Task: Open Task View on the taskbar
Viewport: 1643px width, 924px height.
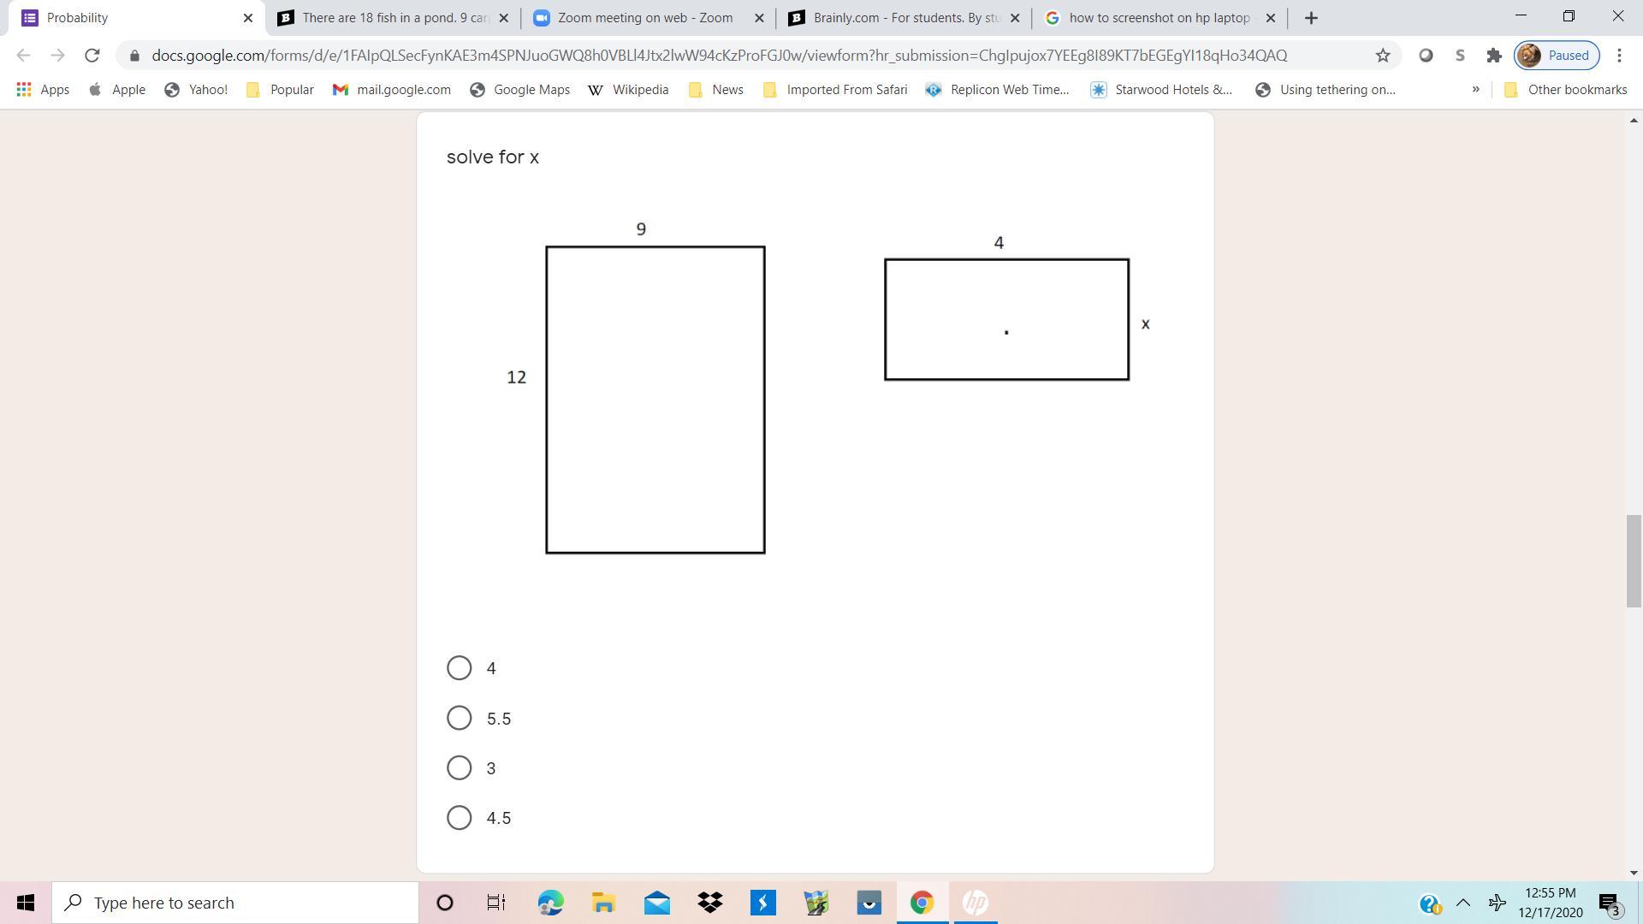Action: (496, 903)
